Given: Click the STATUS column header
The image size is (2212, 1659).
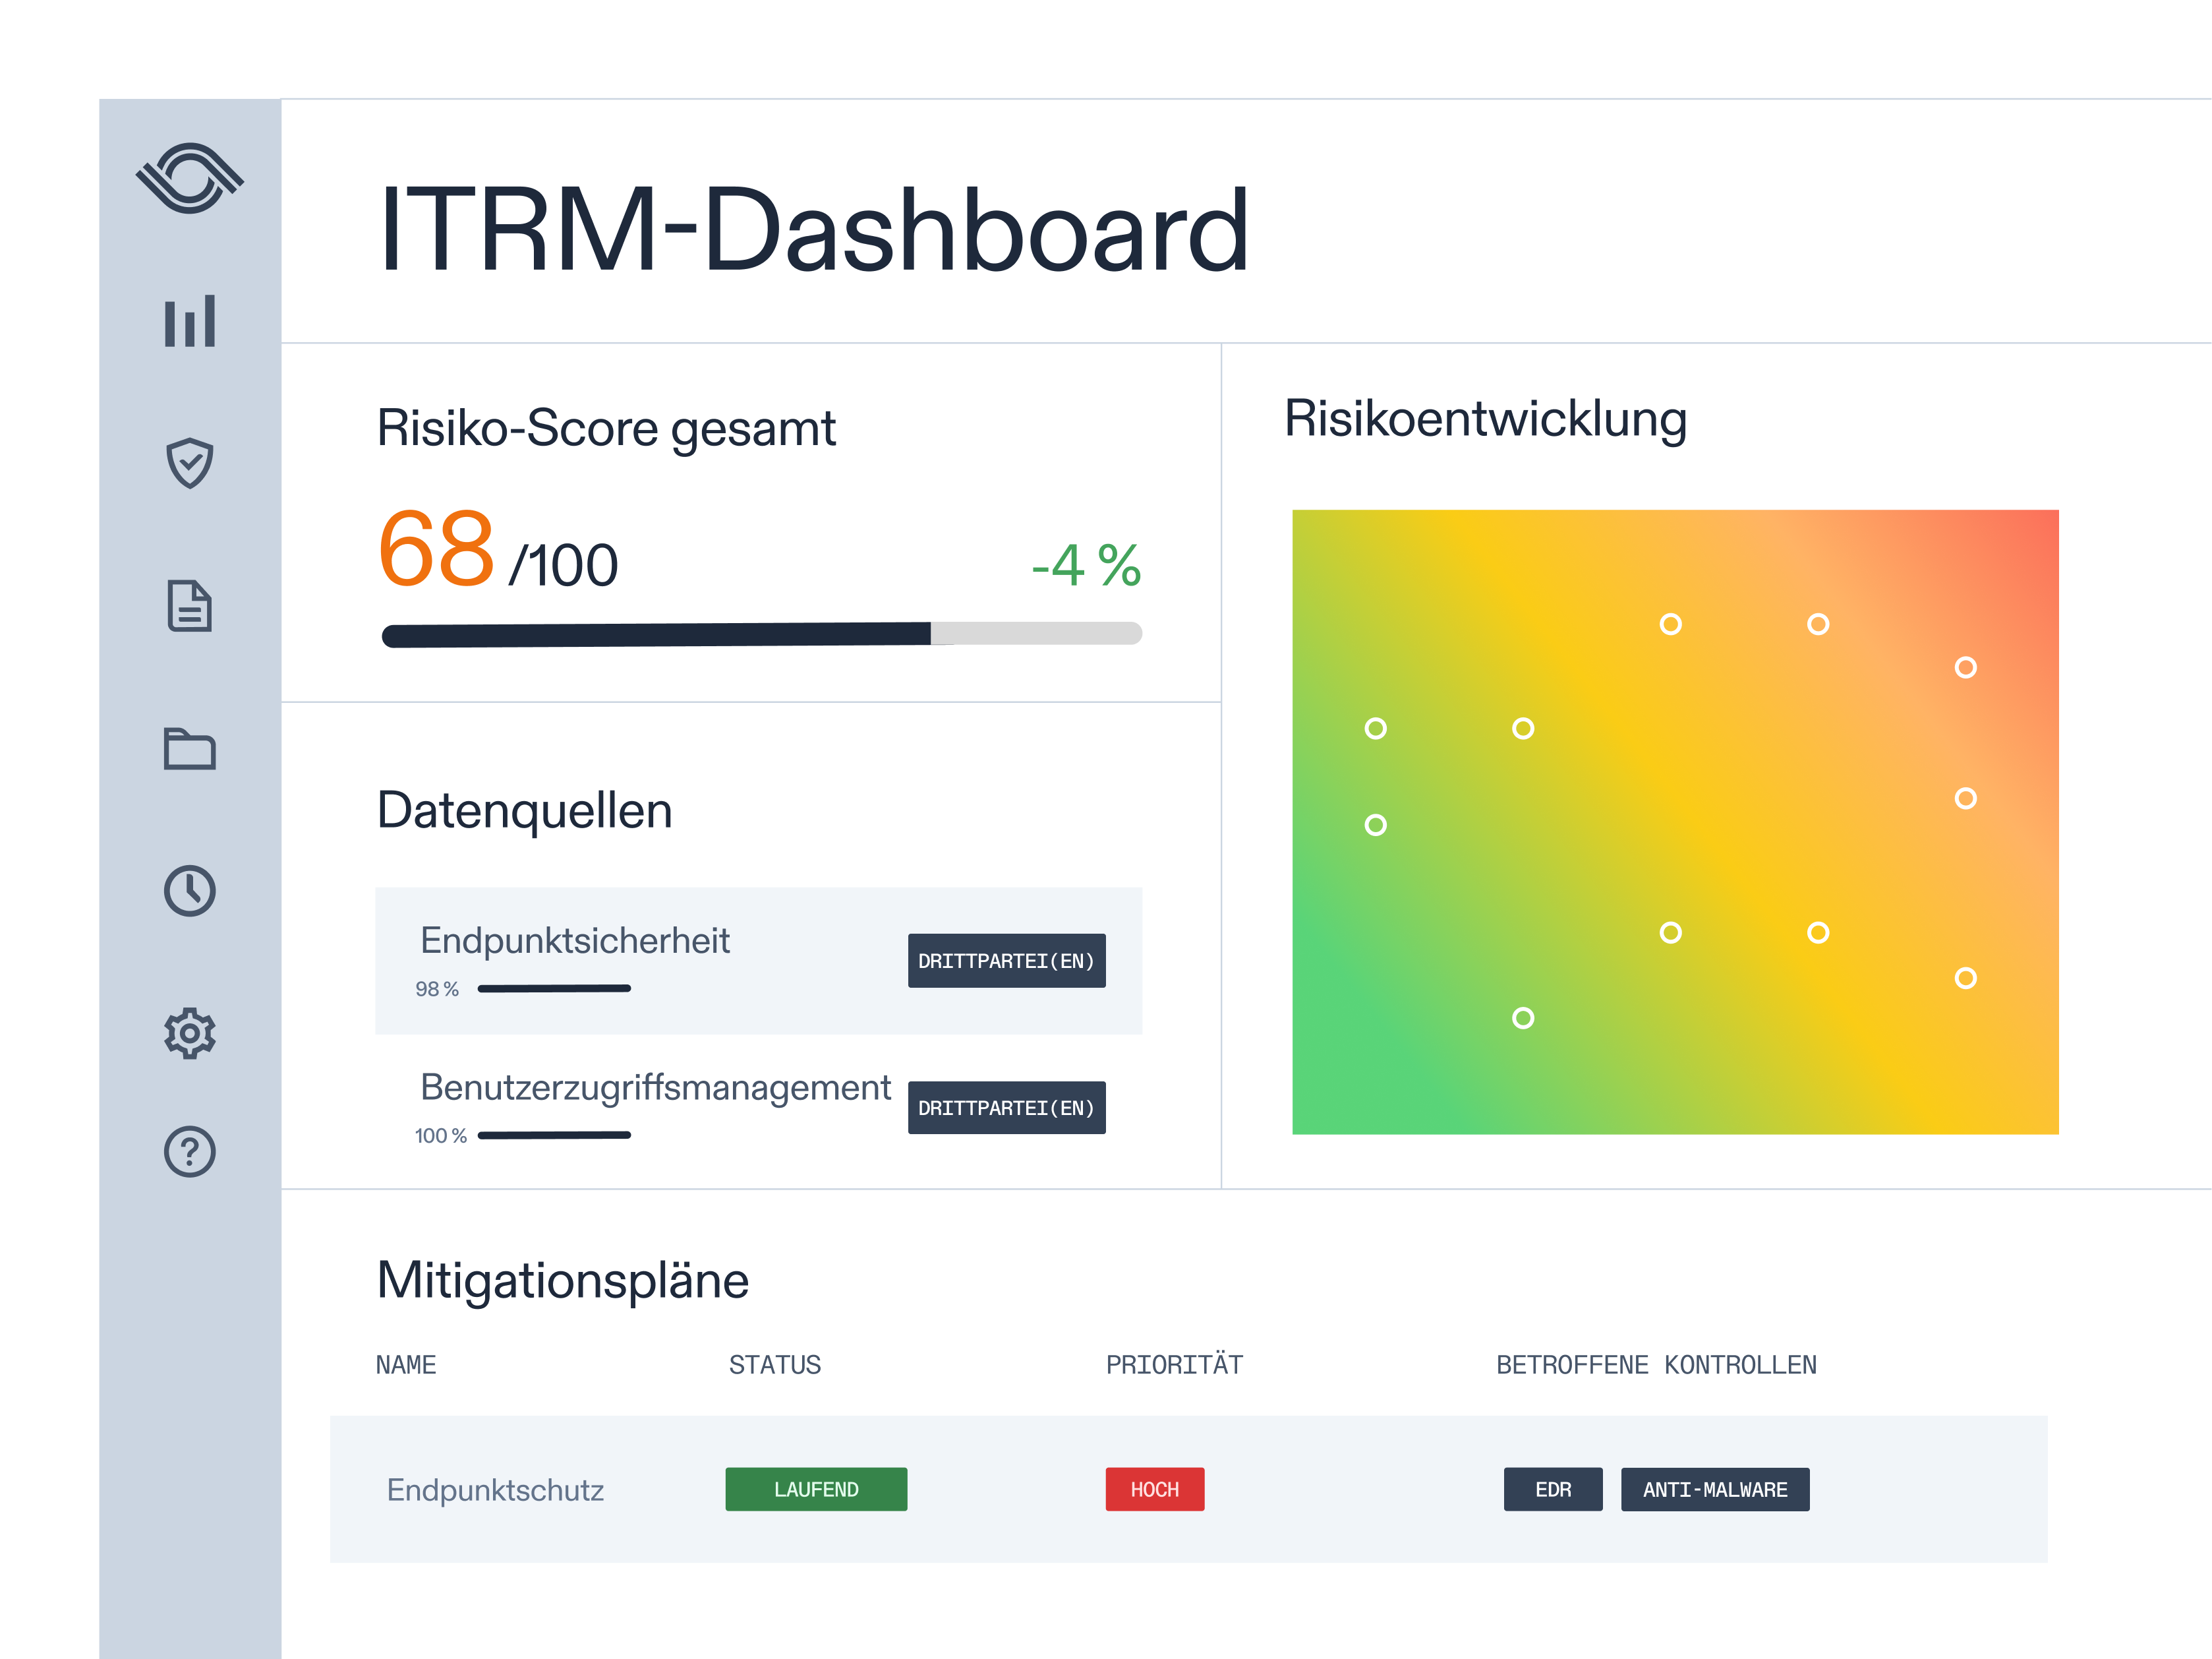Looking at the screenshot, I should click(x=775, y=1365).
